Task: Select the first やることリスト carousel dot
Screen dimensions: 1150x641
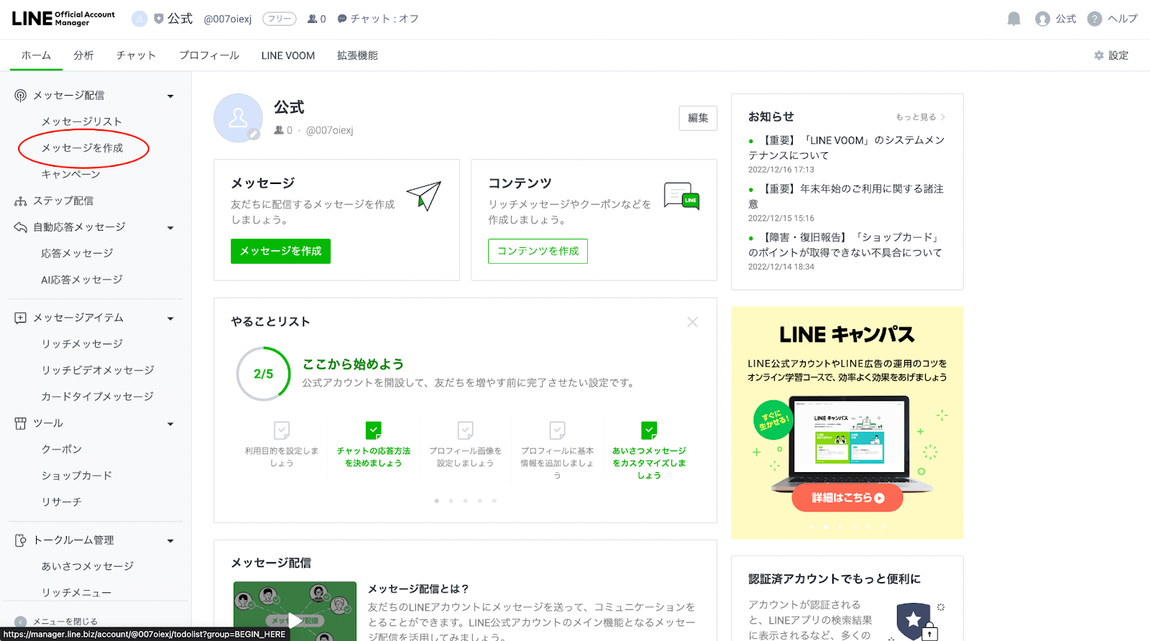Action: pyautogui.click(x=436, y=501)
